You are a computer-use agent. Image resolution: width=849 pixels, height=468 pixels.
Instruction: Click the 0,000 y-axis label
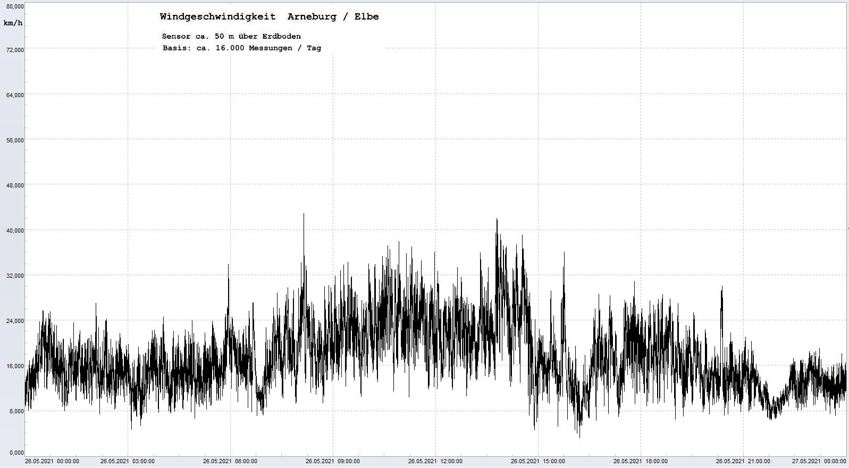point(16,453)
